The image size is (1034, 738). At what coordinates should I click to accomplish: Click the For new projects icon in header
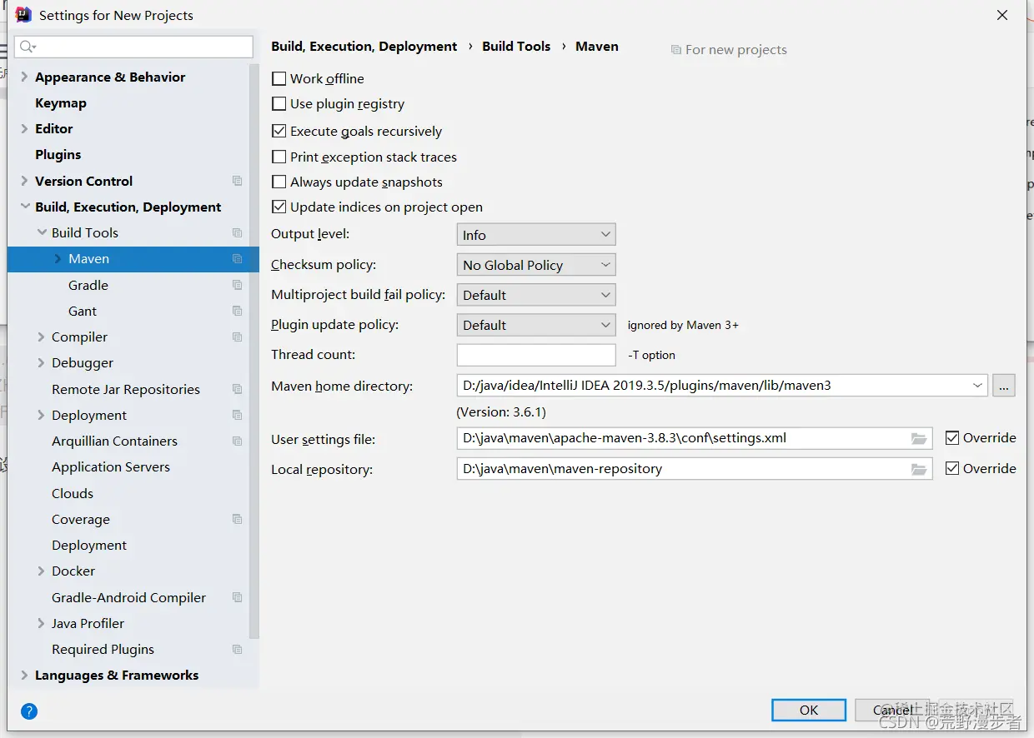[x=676, y=50]
